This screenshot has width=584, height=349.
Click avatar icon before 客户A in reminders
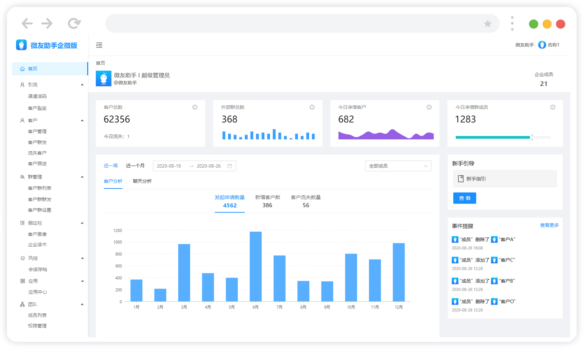[494, 239]
